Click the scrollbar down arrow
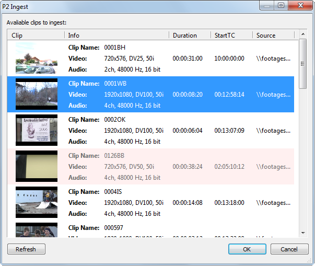 (x=303, y=233)
